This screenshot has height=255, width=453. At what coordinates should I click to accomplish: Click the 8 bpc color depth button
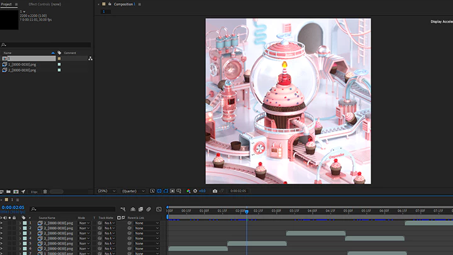pos(35,191)
